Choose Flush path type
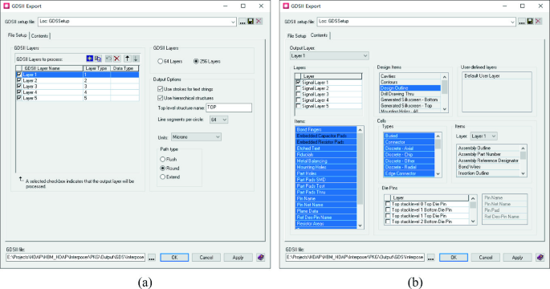Image resolution: width=550 pixels, height=289 pixels. pos(162,159)
